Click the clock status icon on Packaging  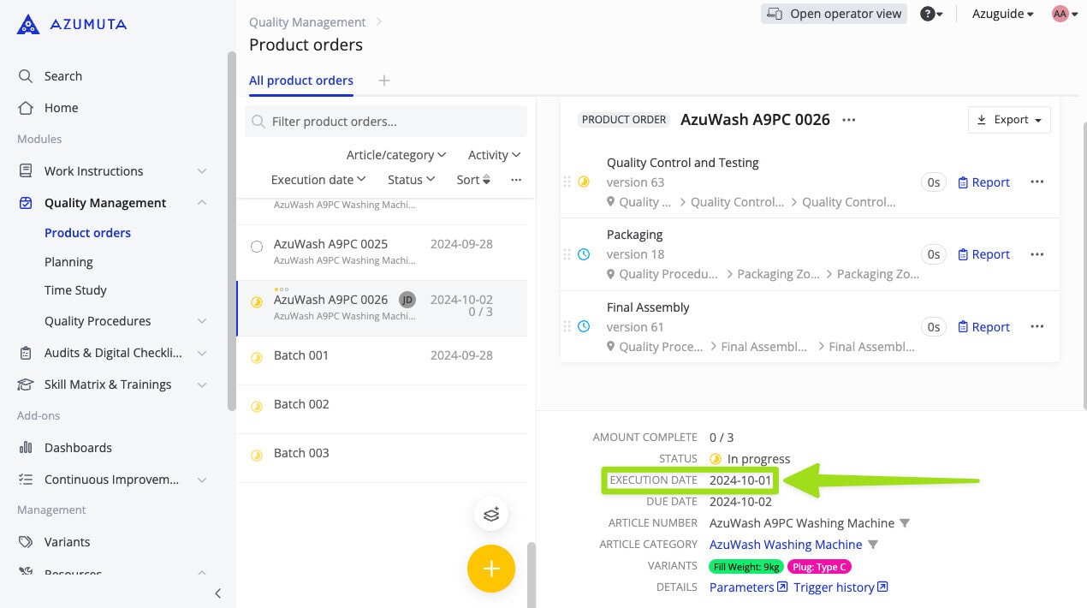tap(585, 253)
